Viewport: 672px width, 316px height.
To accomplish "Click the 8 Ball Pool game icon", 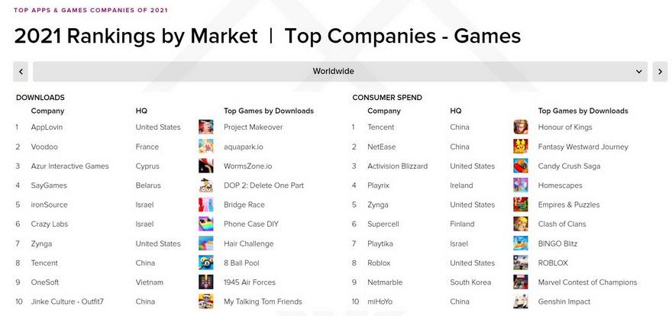I will (x=205, y=263).
